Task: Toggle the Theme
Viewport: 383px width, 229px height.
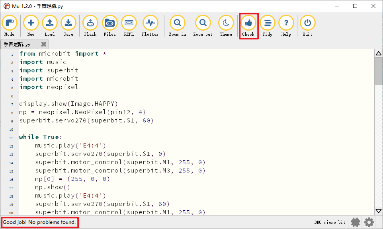Action: [x=226, y=25]
